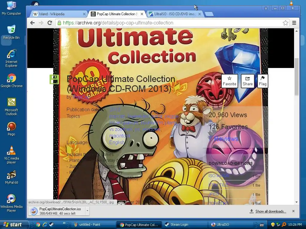This screenshot has width=306, height=229.
Task: View secure connection padlock info
Action: (x=59, y=23)
